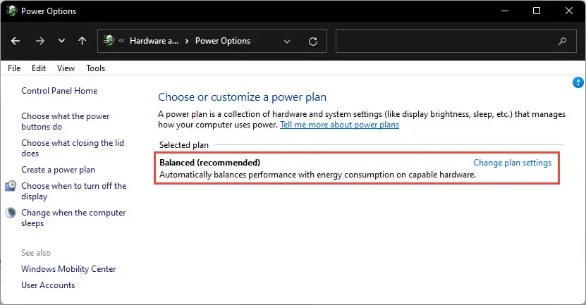Click the address bar Power Options icon
Screen dimensions: 586x305
click(x=109, y=40)
